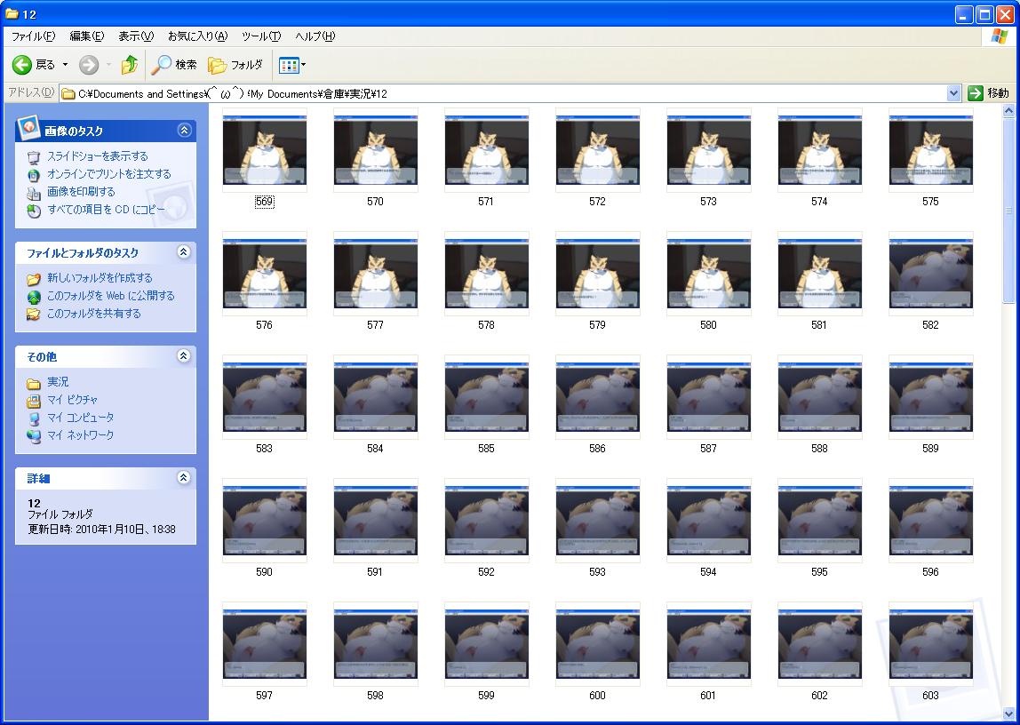Click the scrollbar down arrow
Image resolution: width=1020 pixels, height=725 pixels.
(x=1009, y=713)
